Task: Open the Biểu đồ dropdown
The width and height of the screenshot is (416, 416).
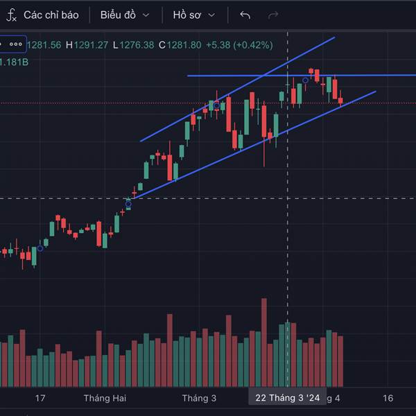Action: [125, 15]
